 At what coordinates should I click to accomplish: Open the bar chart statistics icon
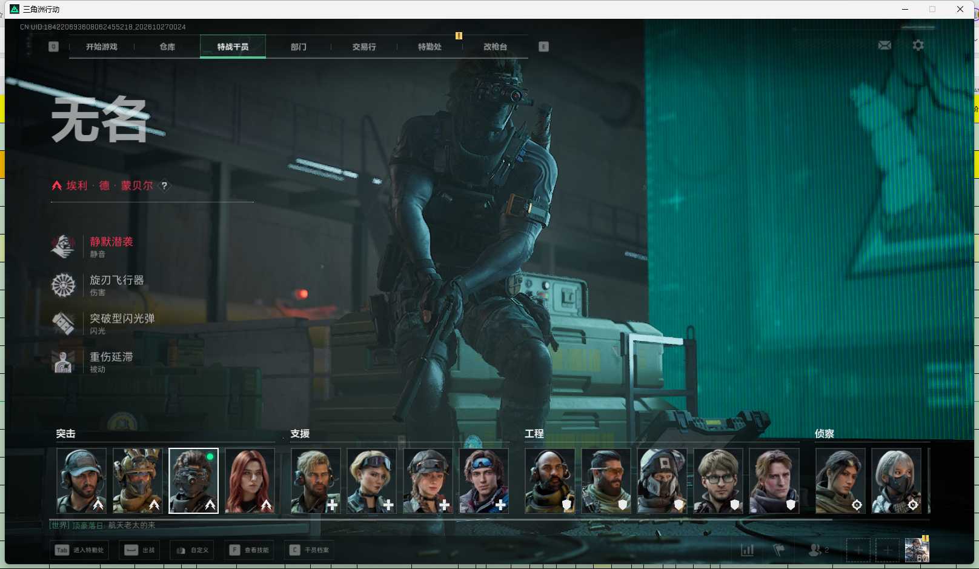(x=748, y=550)
